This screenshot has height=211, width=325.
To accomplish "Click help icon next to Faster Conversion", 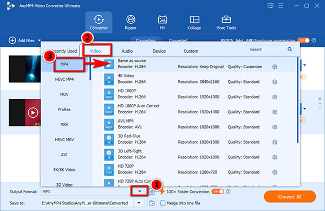I will pyautogui.click(x=228, y=191).
